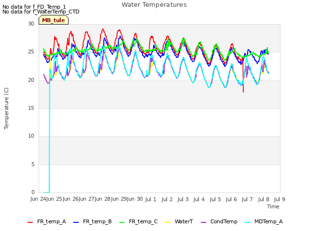The image size is (309, 231).
Task: Click the 5 y-axis tick label
Action: click(33, 164)
